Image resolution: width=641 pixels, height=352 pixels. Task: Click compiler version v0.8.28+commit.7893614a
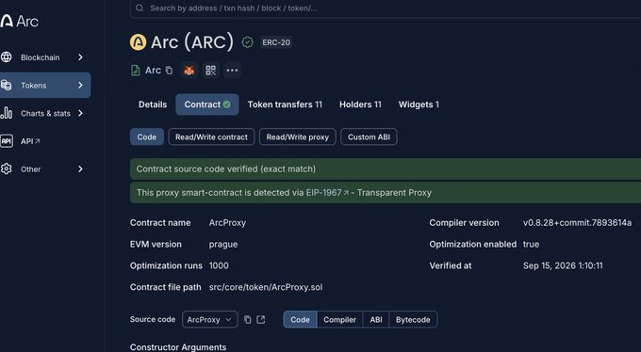pos(577,223)
